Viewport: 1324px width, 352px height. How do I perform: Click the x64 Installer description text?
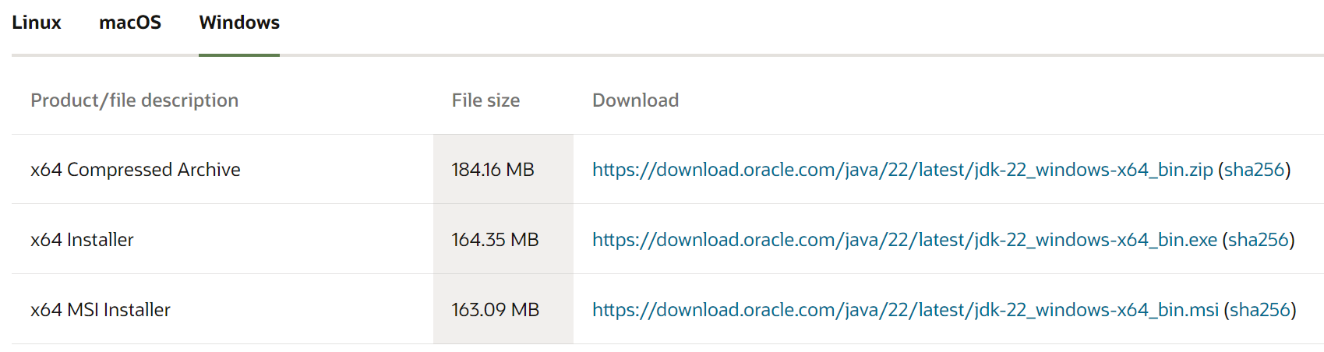pos(82,240)
